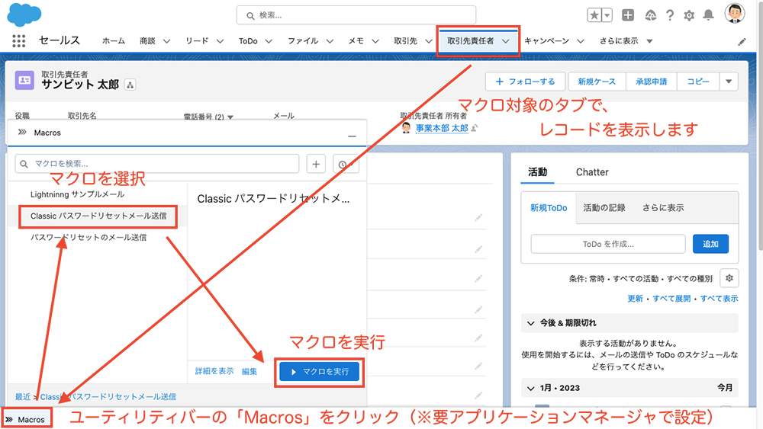The height and width of the screenshot is (429, 763).
Task: Search in the マクロを検索 field
Action: [157, 164]
